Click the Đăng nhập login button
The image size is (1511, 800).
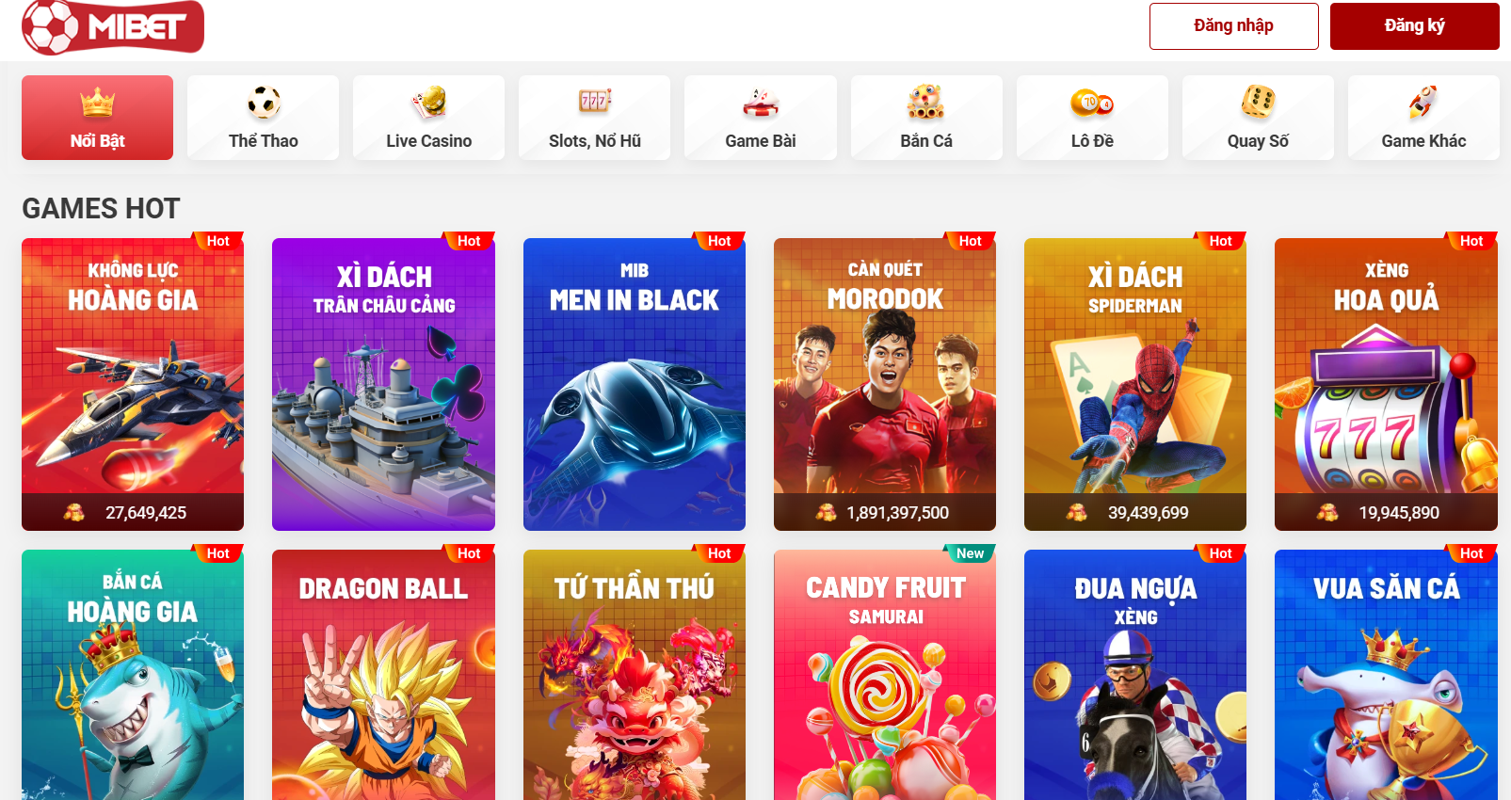point(1233,26)
